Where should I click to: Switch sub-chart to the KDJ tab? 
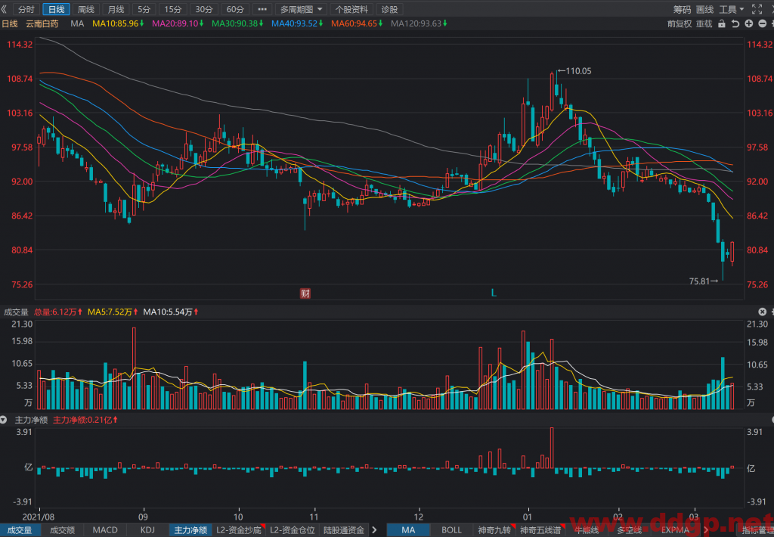(147, 530)
